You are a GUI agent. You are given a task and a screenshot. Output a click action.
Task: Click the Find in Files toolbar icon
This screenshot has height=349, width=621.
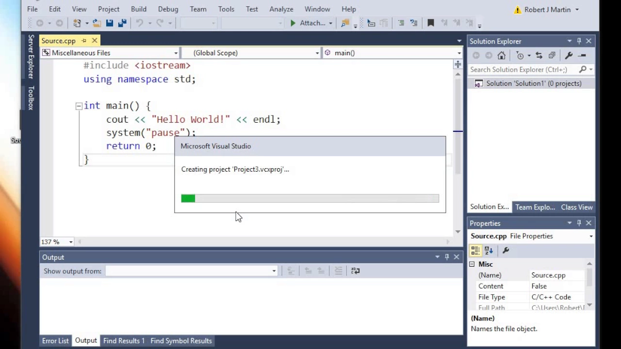pos(345,23)
